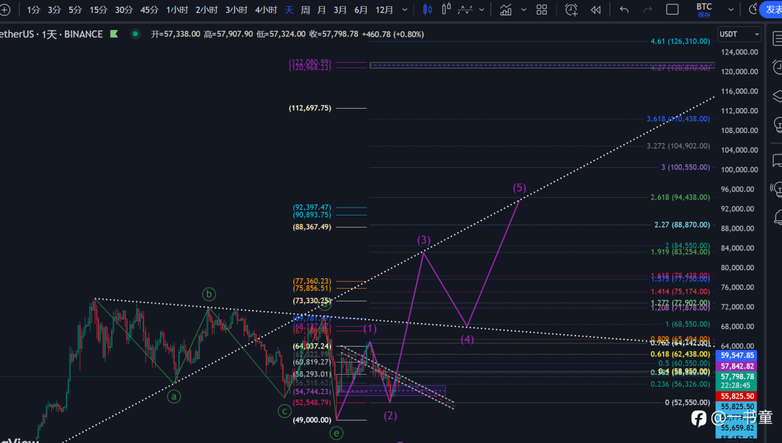
Task: Save the layout via BTC 保存
Action: click(704, 10)
